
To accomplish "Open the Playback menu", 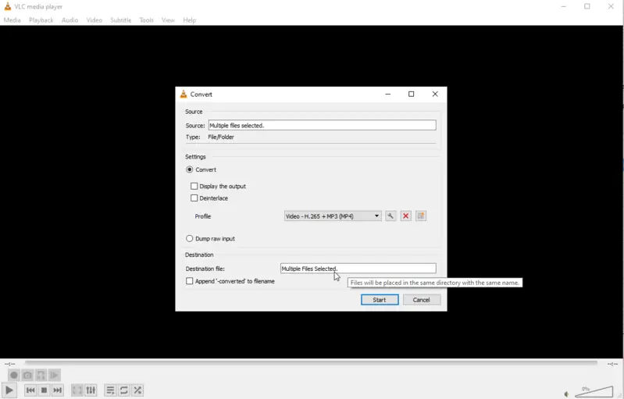I will coord(41,20).
